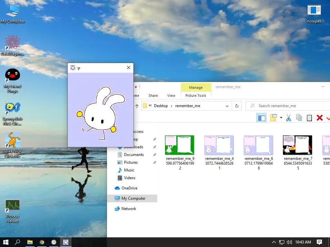Open SpongeBob Nick Clickable desktop shortcut
330x247 pixels.
pos(13,114)
